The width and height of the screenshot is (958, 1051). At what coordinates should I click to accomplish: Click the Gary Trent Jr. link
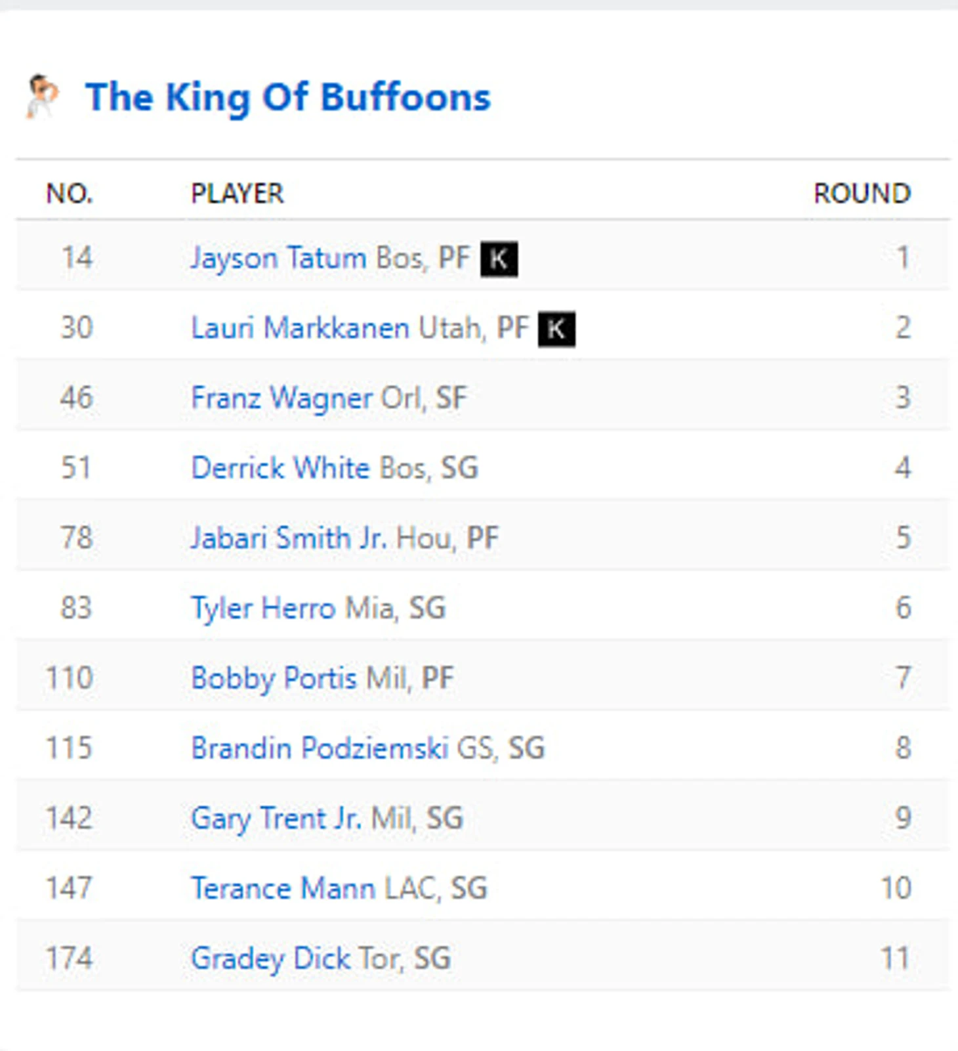click(276, 819)
